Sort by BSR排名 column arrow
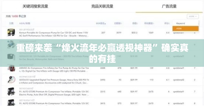 pos(105,24)
